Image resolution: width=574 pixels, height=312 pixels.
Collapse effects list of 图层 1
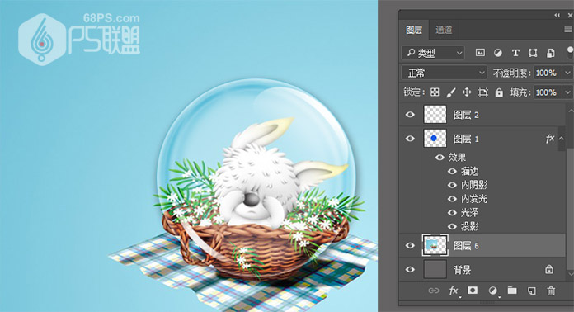(x=561, y=139)
